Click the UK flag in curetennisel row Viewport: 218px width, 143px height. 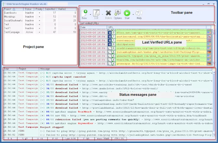209,41
